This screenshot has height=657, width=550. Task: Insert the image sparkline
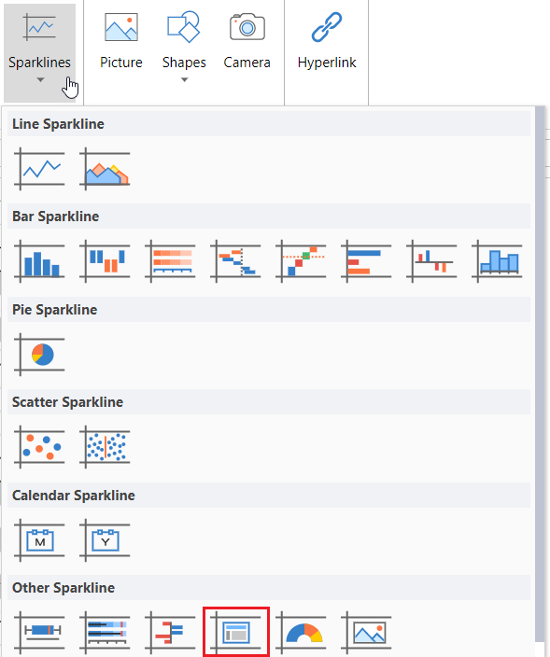pos(366,633)
